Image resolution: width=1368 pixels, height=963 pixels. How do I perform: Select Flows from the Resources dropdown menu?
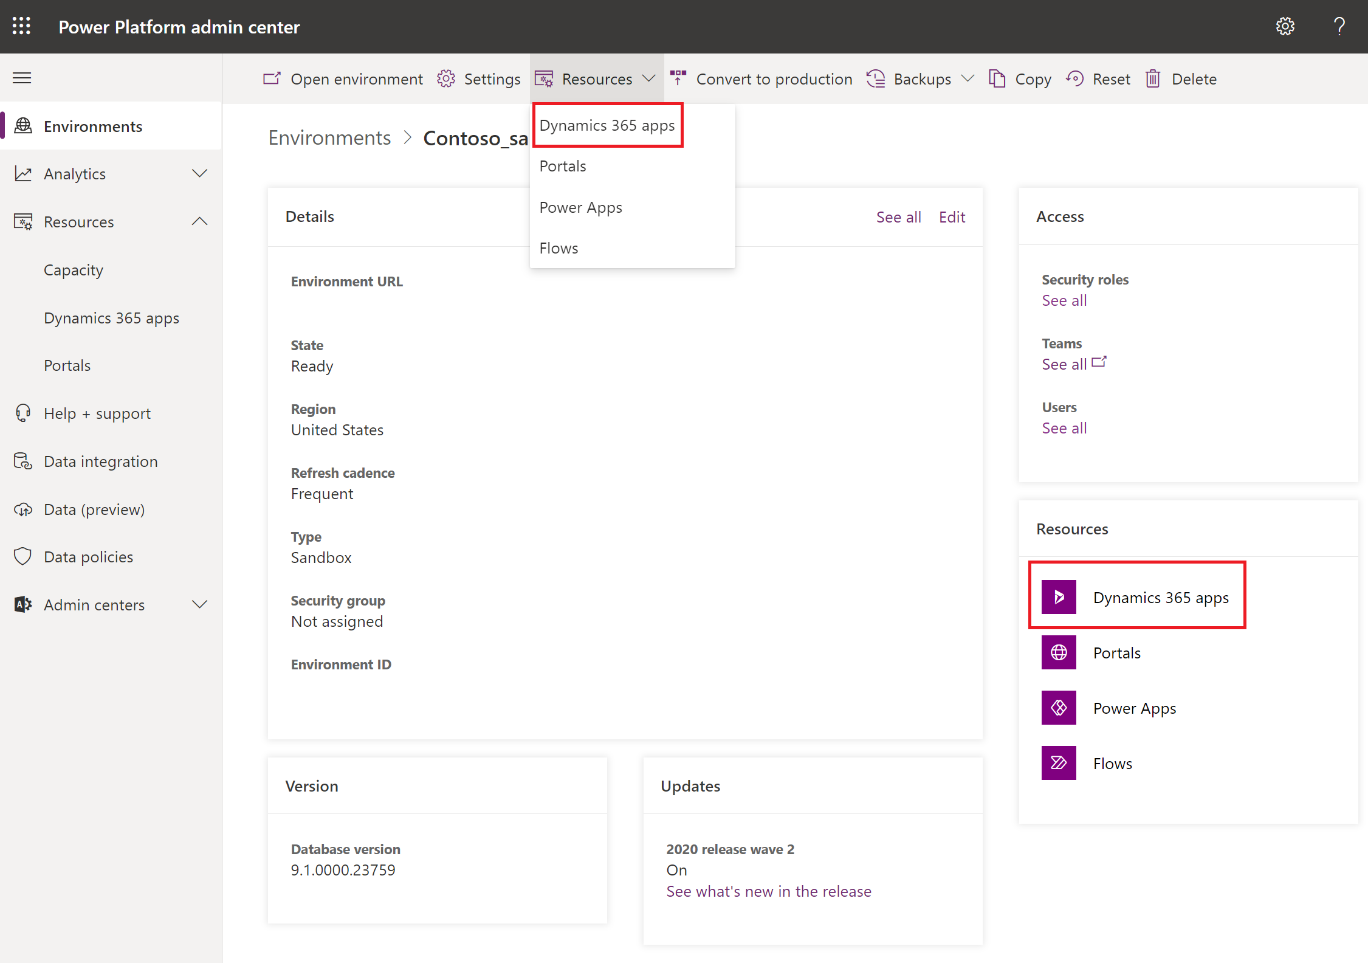pyautogui.click(x=560, y=247)
